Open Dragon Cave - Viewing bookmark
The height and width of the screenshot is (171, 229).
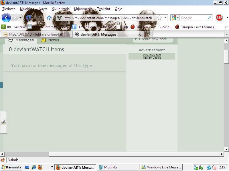151,27
